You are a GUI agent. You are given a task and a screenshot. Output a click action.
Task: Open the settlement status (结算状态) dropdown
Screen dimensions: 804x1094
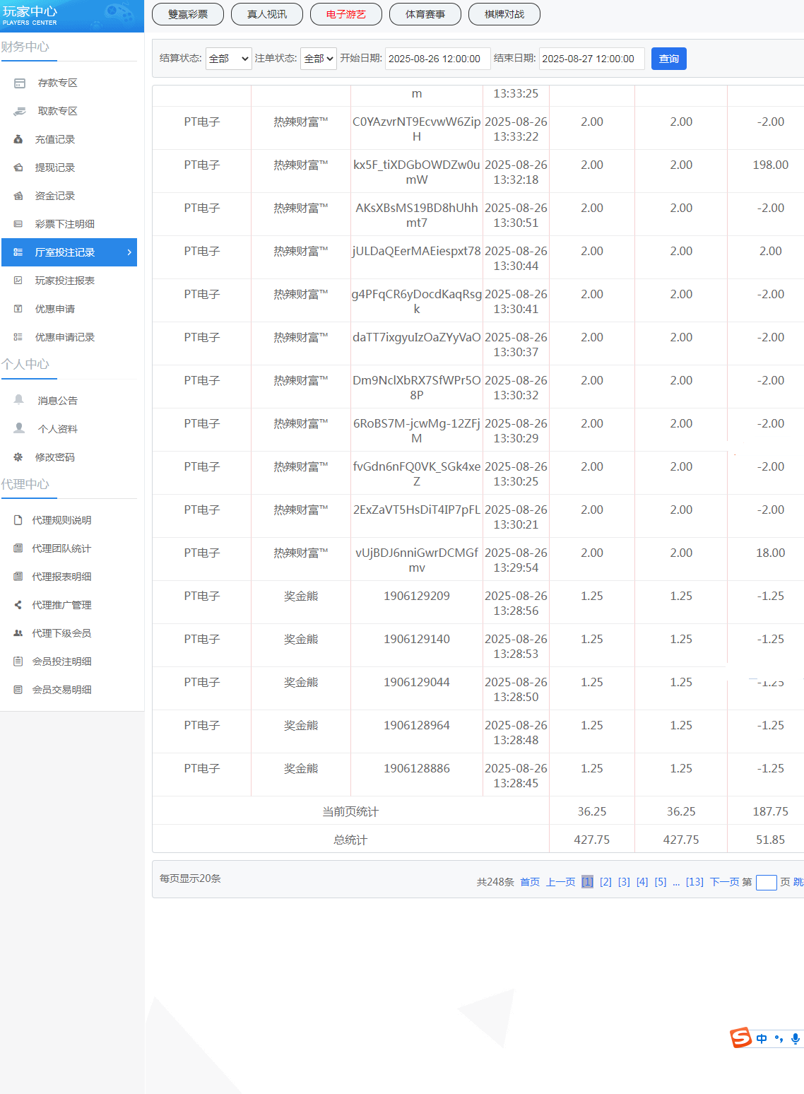pos(228,59)
